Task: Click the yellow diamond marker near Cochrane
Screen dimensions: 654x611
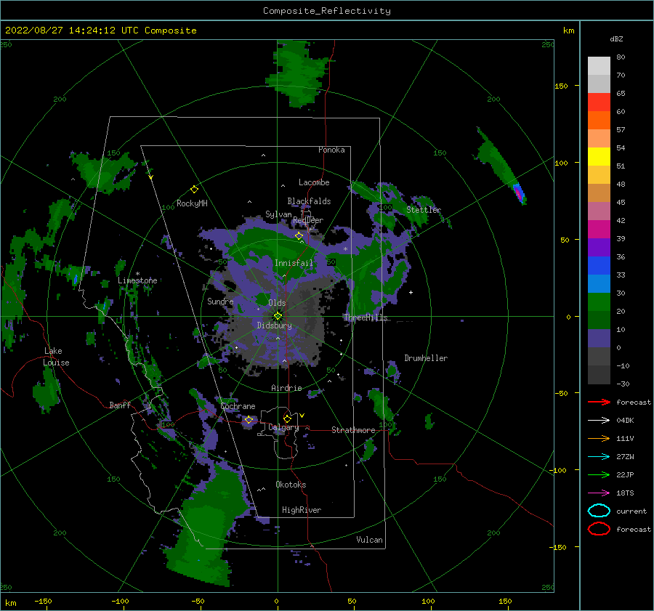Action: pyautogui.click(x=249, y=420)
